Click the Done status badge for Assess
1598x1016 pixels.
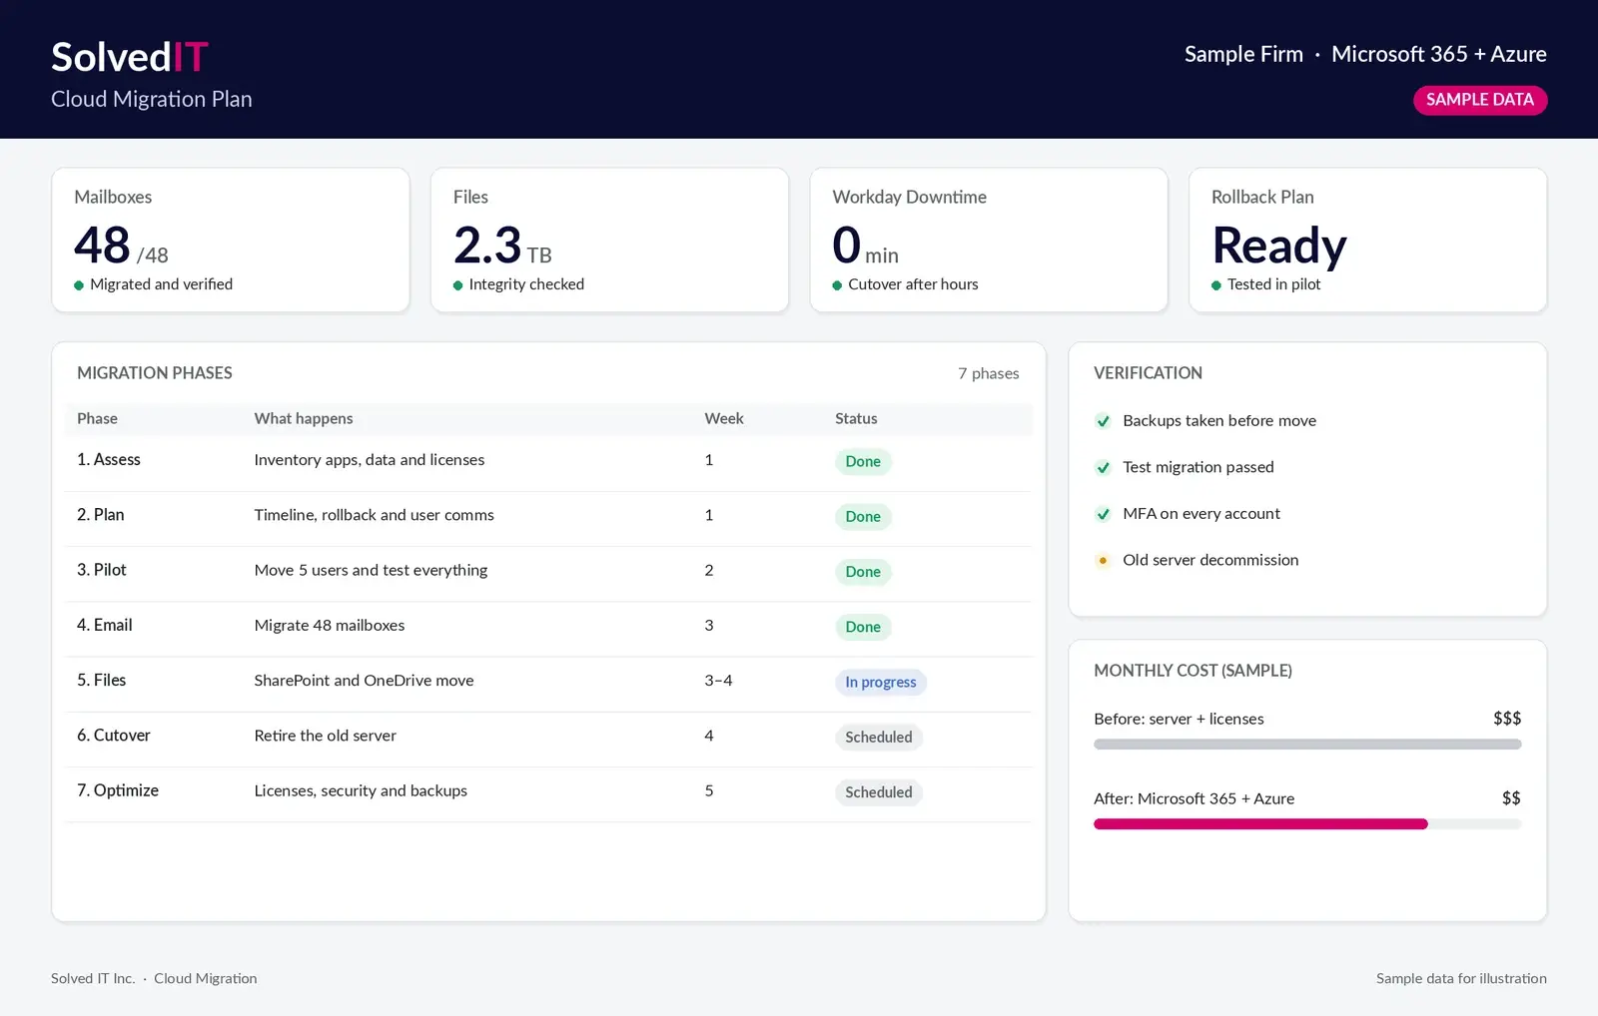863,461
